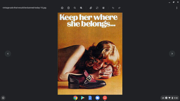Screen dimensions: 180x101
Task: Zoom out of the image
Action: (75, 8)
